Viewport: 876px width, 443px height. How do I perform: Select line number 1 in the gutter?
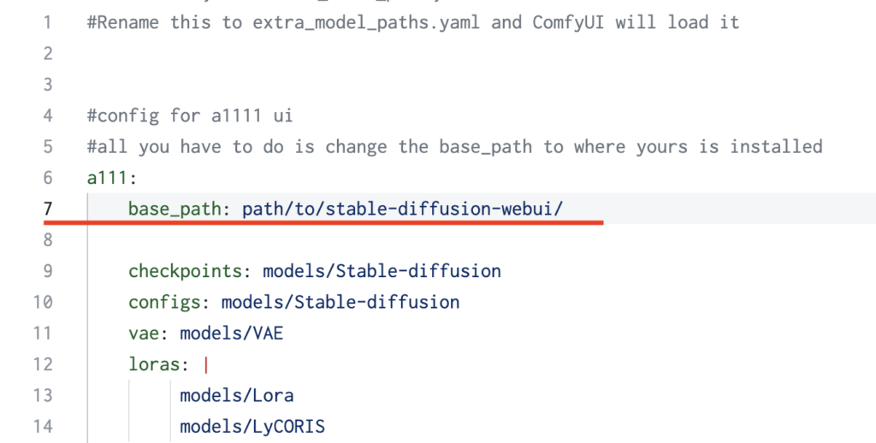(48, 22)
